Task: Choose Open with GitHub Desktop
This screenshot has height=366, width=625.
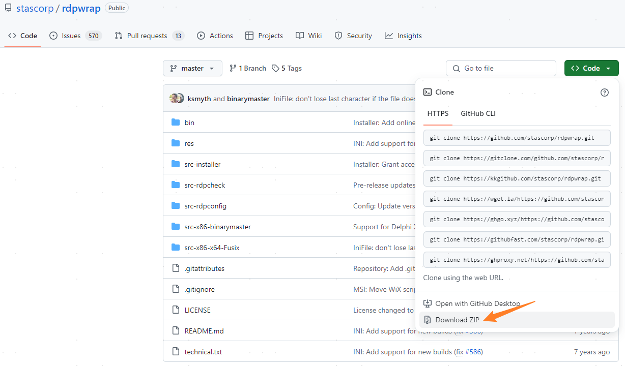Action: pyautogui.click(x=517, y=303)
